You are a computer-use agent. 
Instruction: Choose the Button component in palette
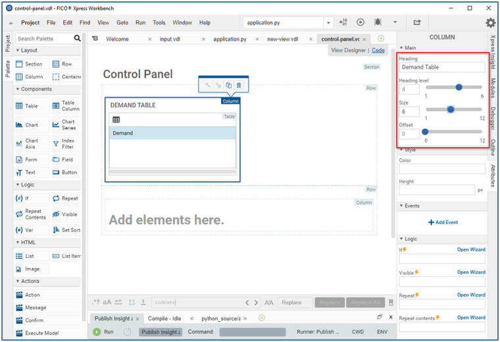pyautogui.click(x=66, y=173)
